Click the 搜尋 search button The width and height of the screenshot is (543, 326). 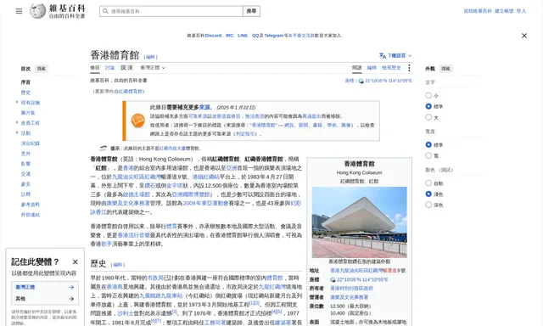(251, 11)
